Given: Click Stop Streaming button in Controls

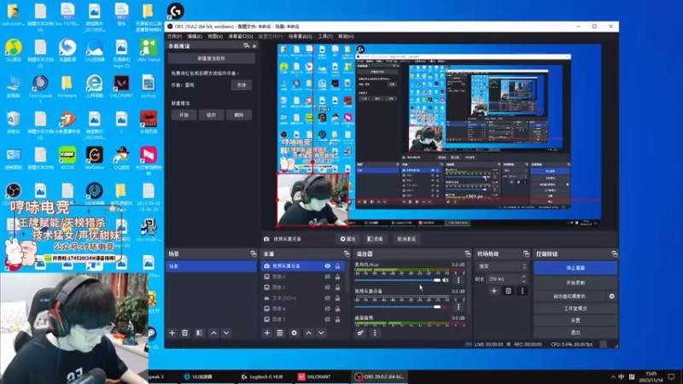Looking at the screenshot, I should pyautogui.click(x=575, y=268).
